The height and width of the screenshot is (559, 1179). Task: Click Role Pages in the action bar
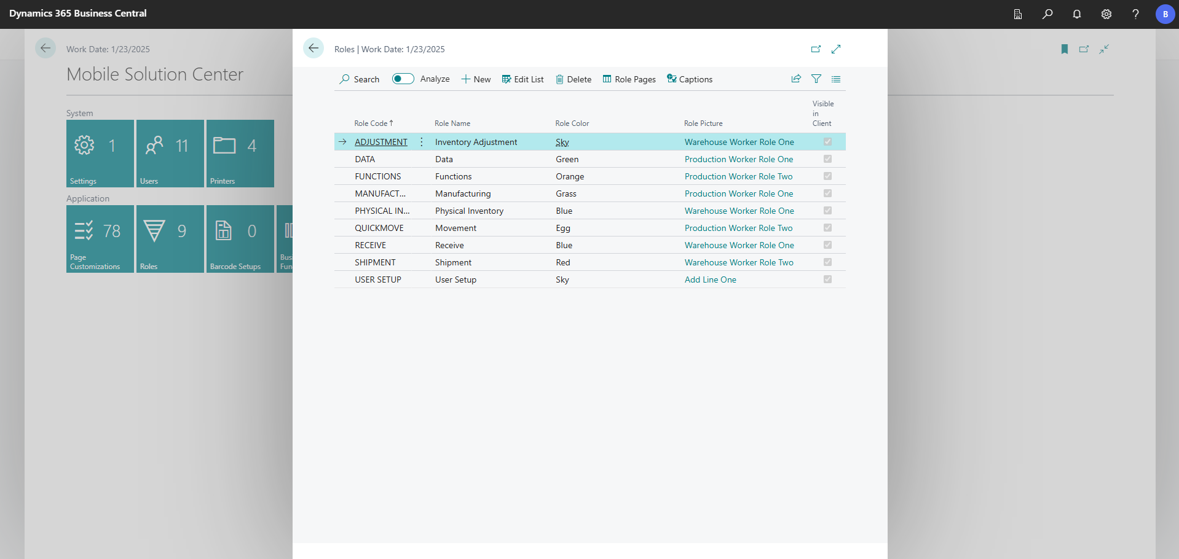[x=629, y=79]
